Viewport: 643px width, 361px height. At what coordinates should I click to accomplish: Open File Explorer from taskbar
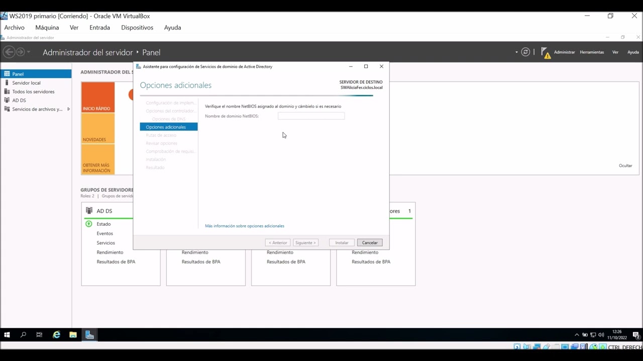coord(73,334)
